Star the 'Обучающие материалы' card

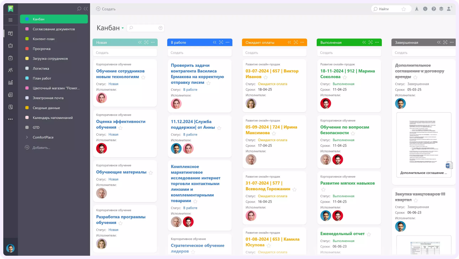click(150, 173)
